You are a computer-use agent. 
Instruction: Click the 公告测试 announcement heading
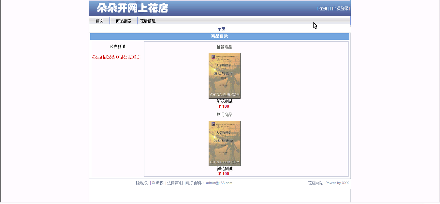[117, 47]
